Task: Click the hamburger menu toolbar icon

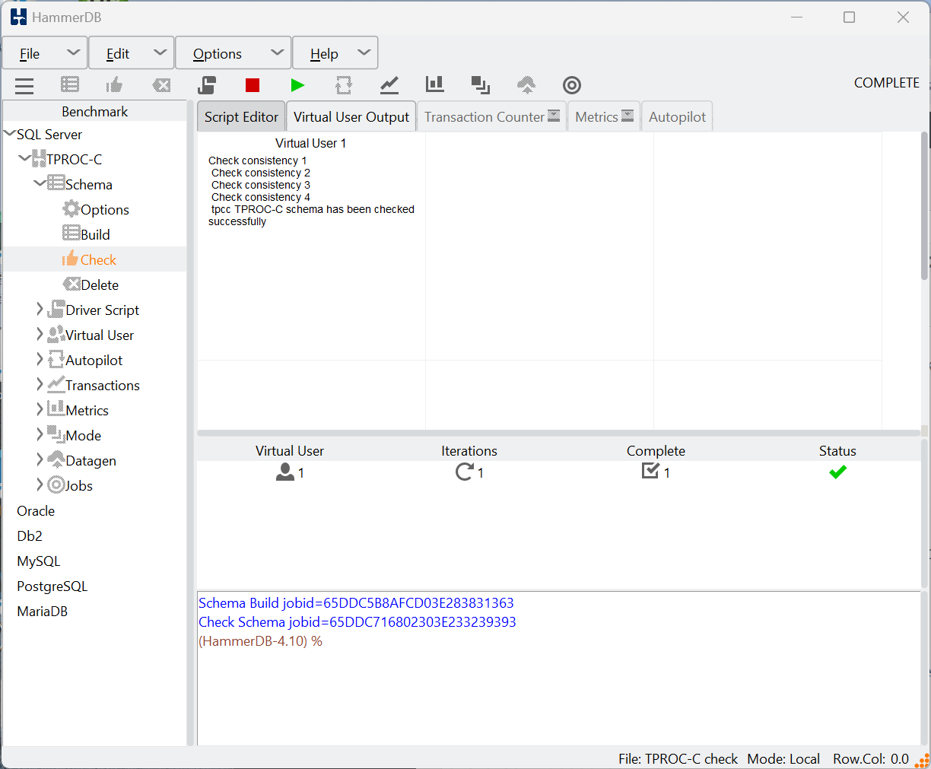Action: pyautogui.click(x=24, y=85)
